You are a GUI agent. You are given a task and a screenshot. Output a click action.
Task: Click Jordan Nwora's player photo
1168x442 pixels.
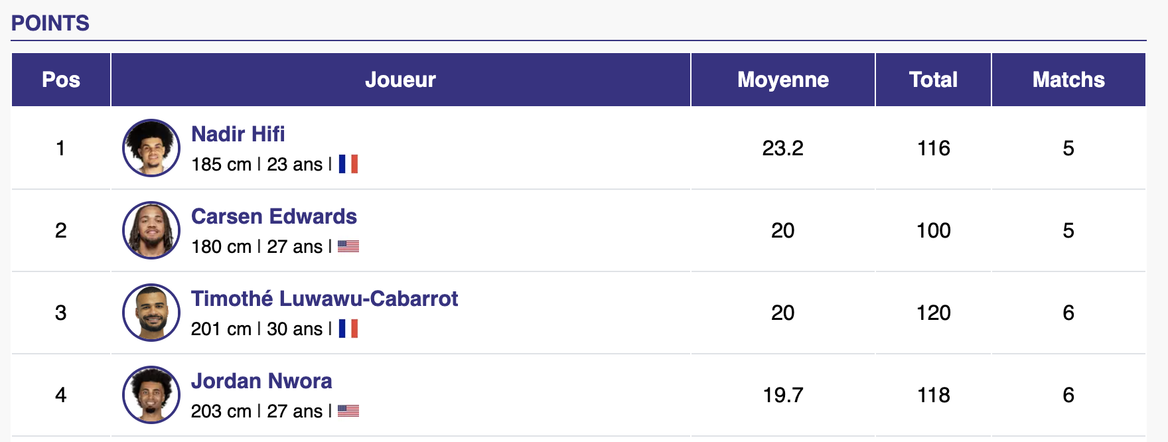151,395
